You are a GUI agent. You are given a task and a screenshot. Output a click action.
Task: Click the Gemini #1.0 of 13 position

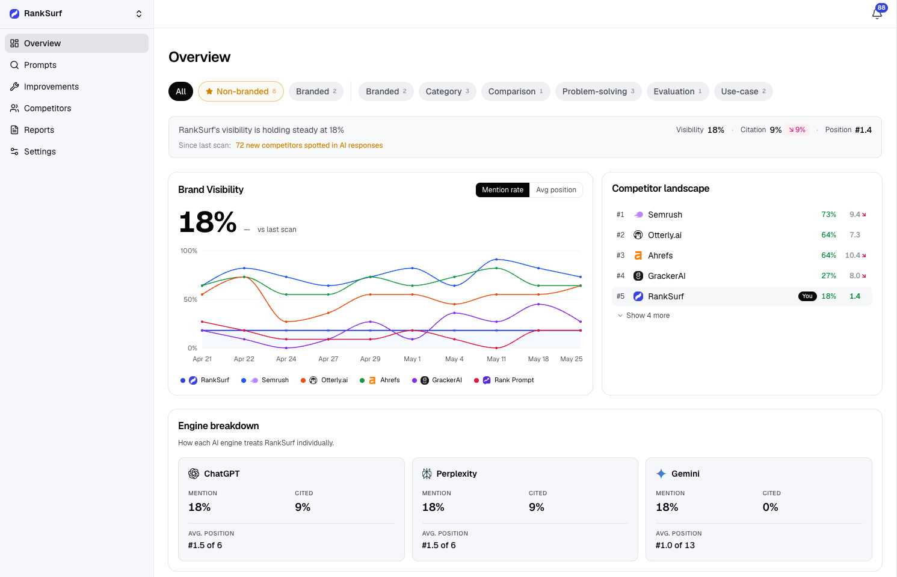coord(675,545)
